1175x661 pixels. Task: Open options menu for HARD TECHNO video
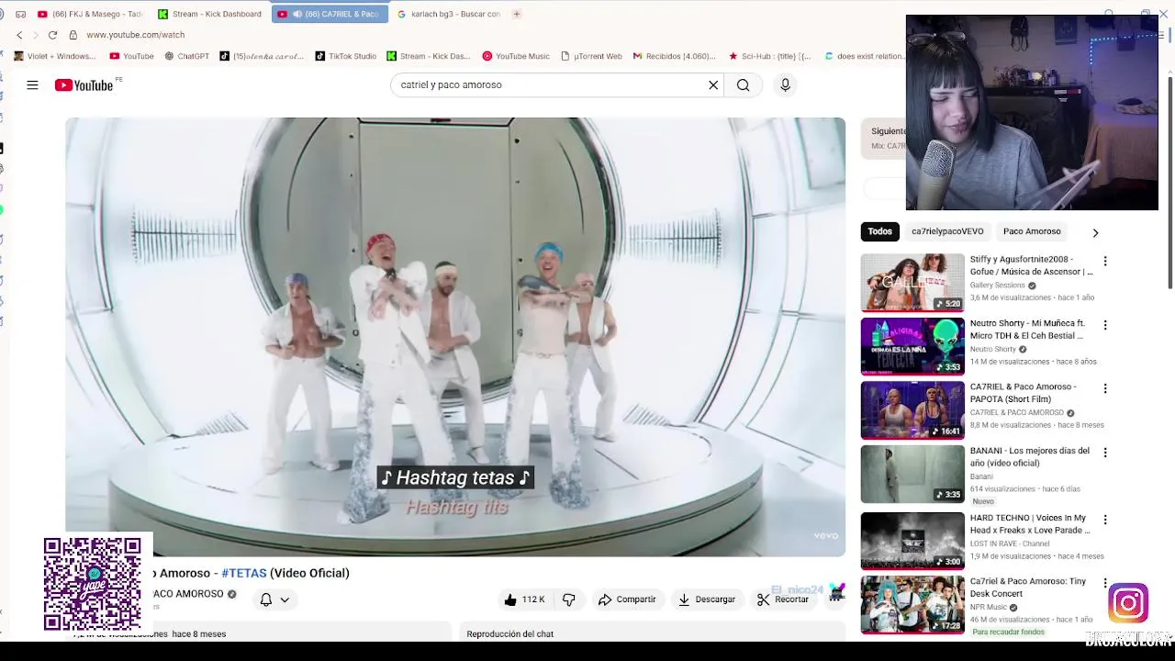[1105, 520]
